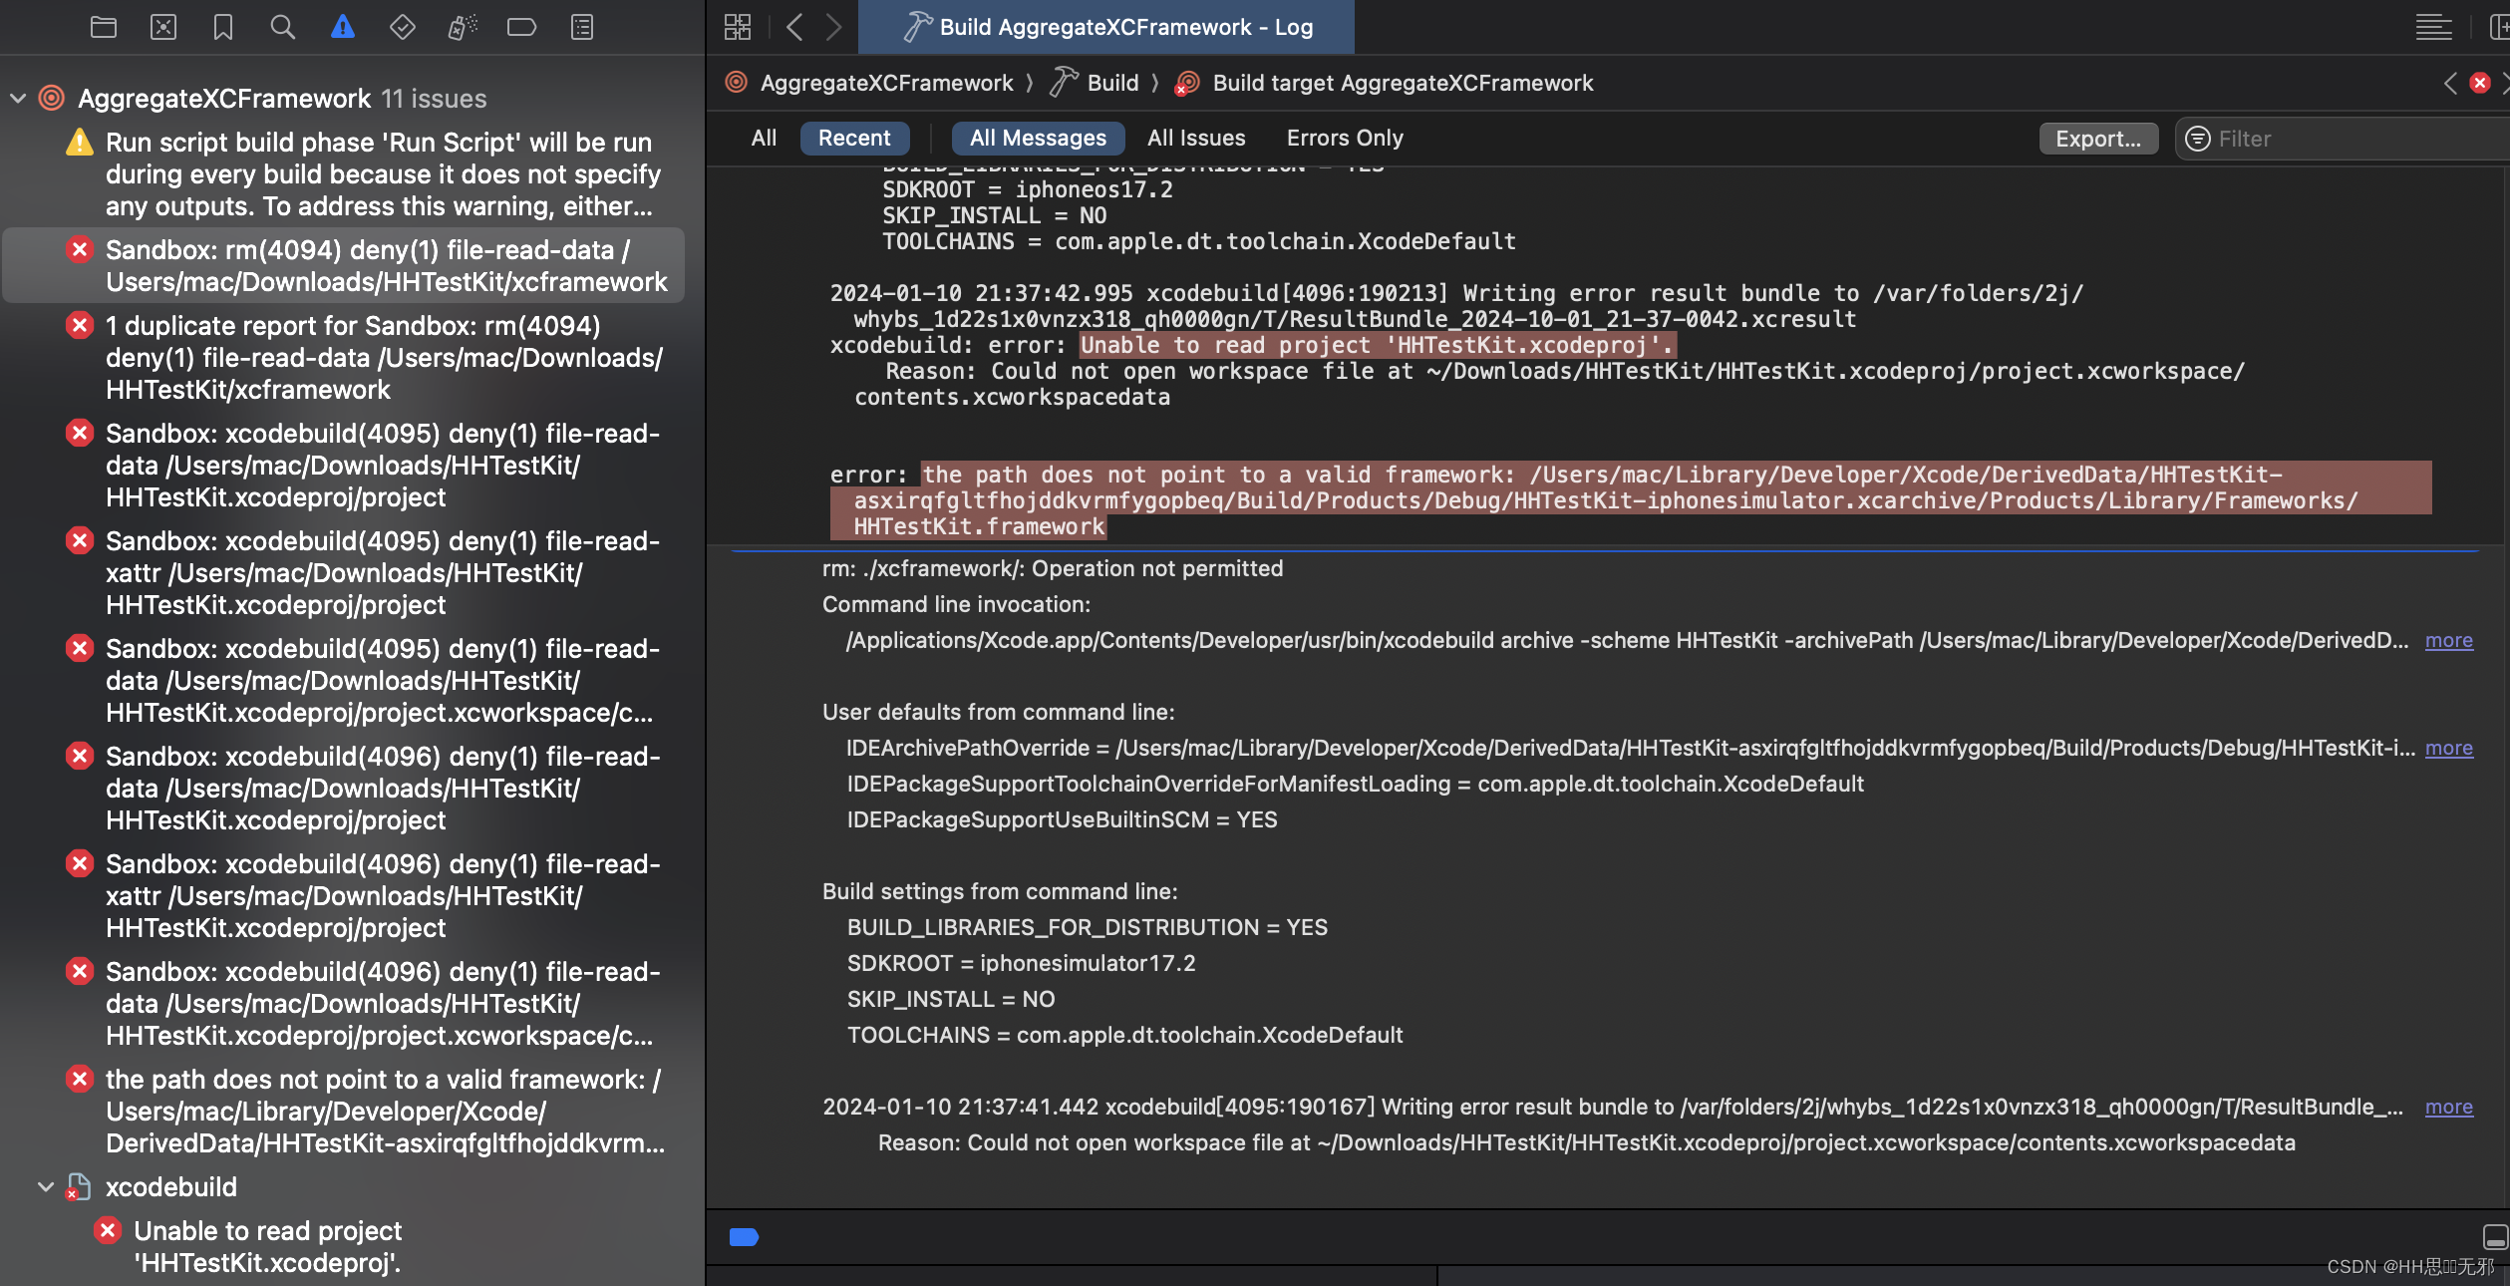The width and height of the screenshot is (2510, 1286).
Task: Click 'Unable to read project' highlighted log text
Action: 1377,345
